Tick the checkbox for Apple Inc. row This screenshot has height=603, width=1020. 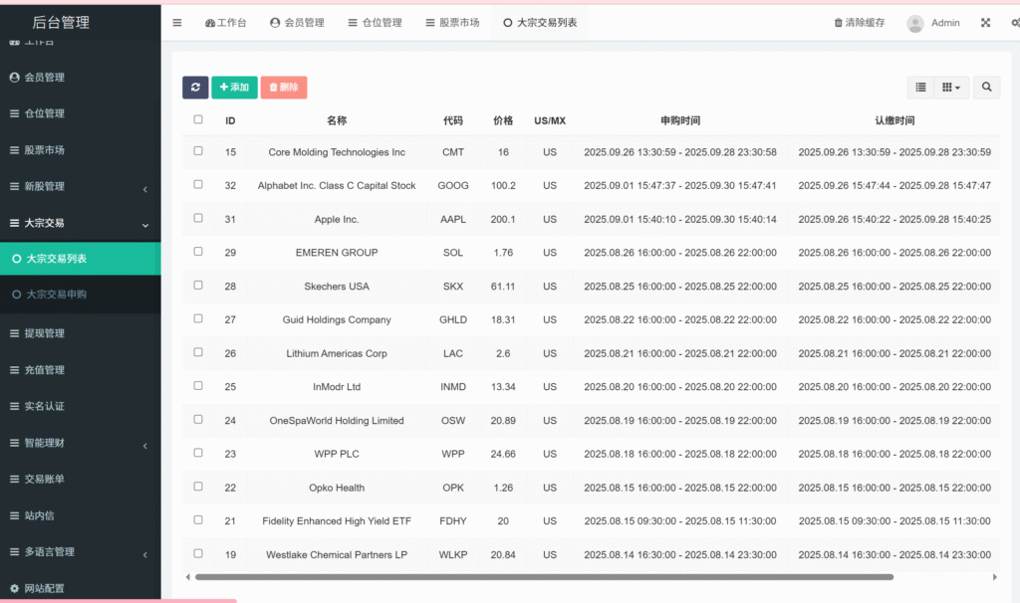pos(198,218)
